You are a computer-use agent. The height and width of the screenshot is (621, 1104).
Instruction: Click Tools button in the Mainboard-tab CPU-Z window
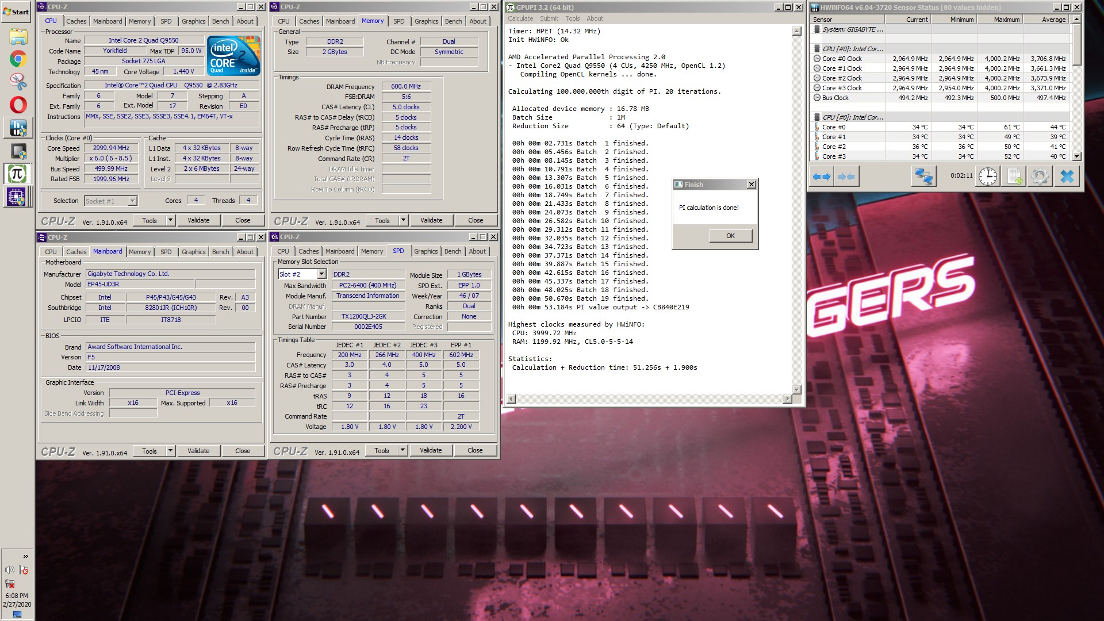coord(149,451)
